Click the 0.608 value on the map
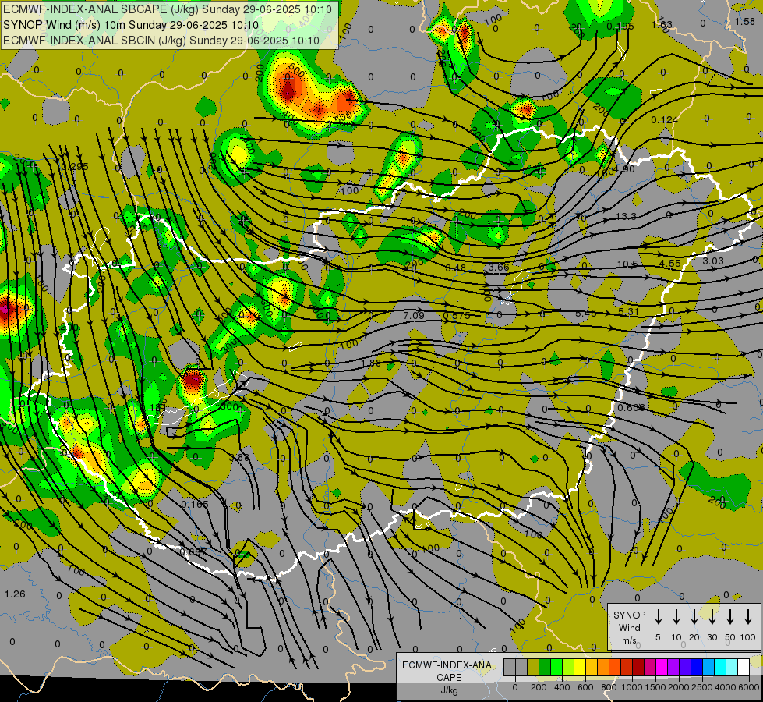Screen dimensions: 763x702 (x=631, y=407)
